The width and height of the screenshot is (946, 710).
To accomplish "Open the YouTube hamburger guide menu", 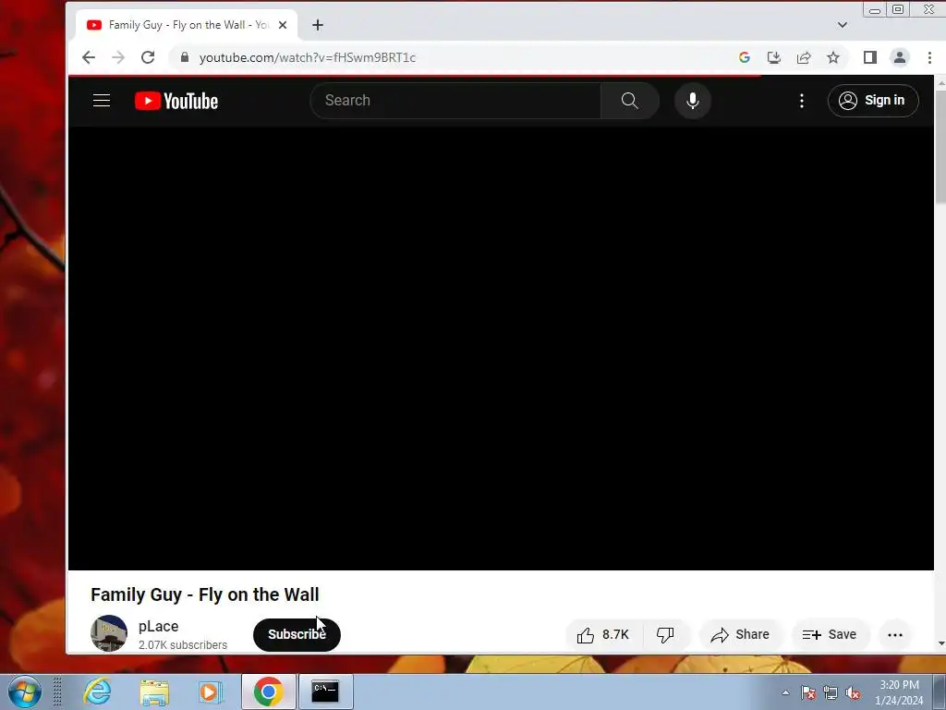I will pos(102,100).
